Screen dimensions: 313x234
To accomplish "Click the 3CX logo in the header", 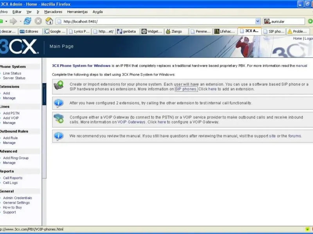I will point(18,46).
